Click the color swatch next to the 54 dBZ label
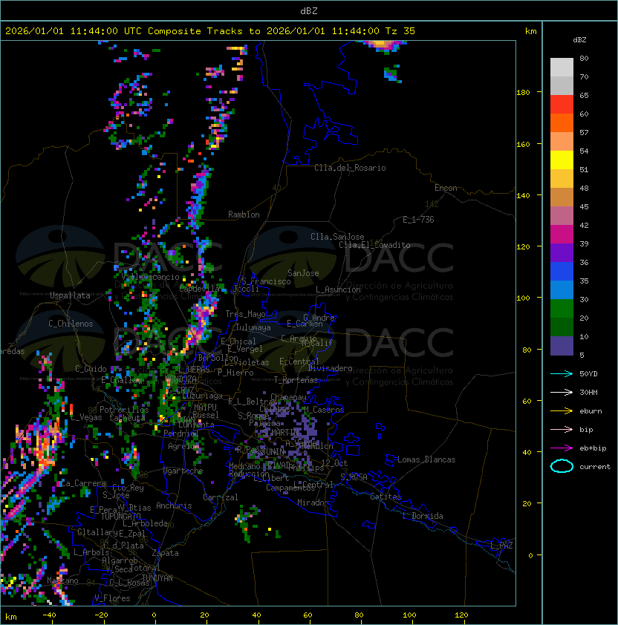 [562, 160]
